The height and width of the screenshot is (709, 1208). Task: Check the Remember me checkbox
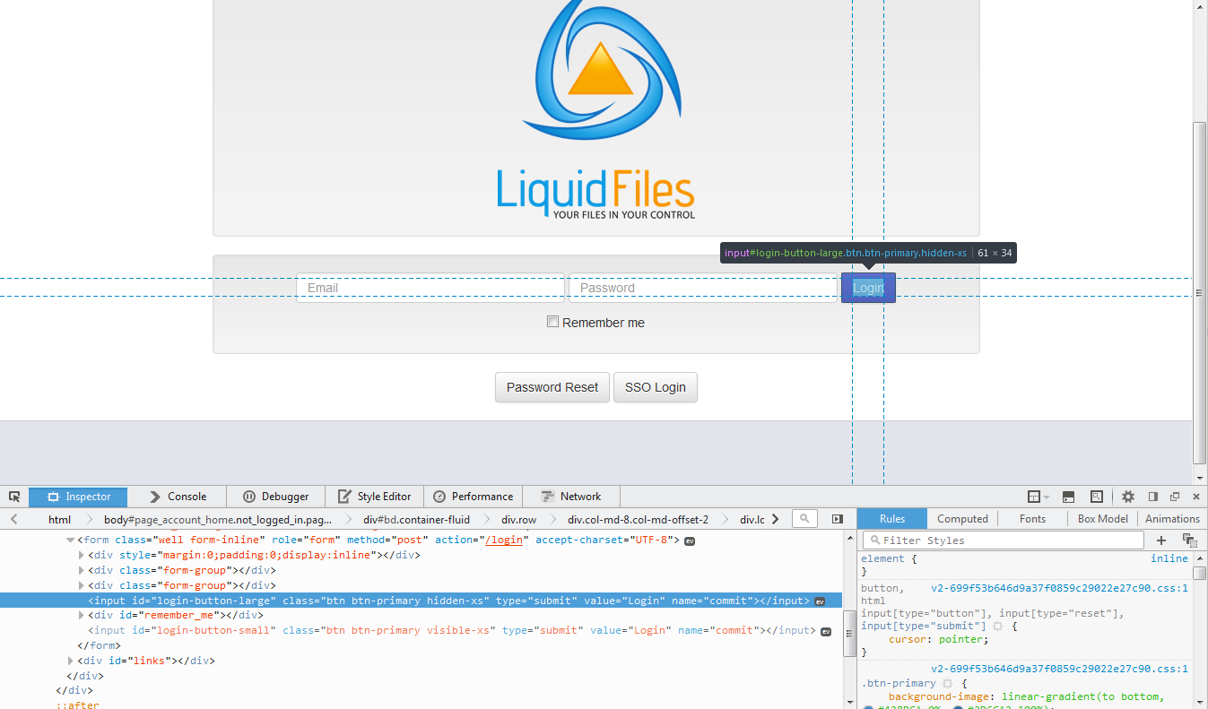pos(552,321)
